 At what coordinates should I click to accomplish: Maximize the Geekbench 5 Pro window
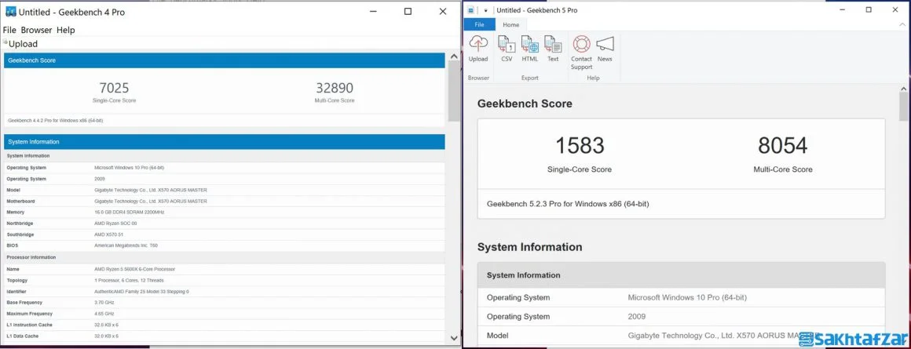(869, 10)
